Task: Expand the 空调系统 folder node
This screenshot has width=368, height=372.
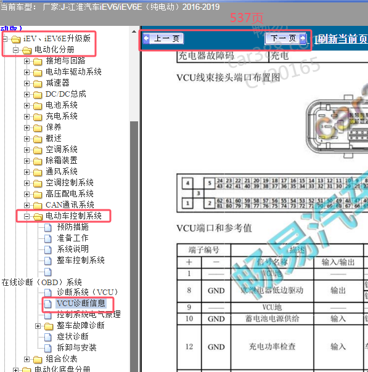Action: point(27,150)
